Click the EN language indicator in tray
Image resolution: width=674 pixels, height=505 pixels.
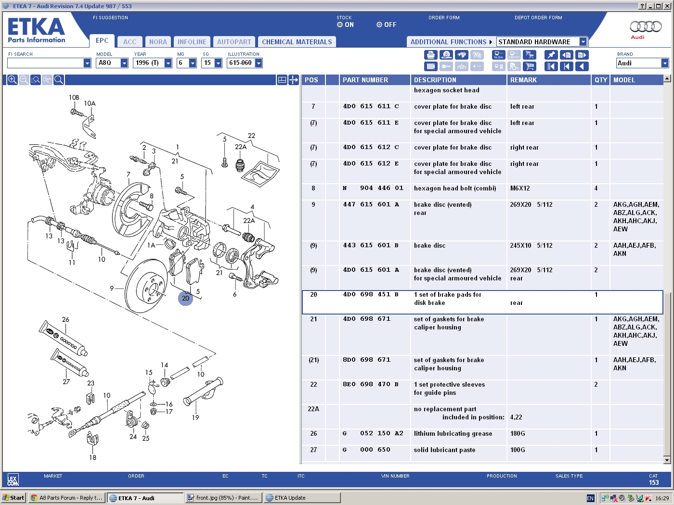(590, 498)
